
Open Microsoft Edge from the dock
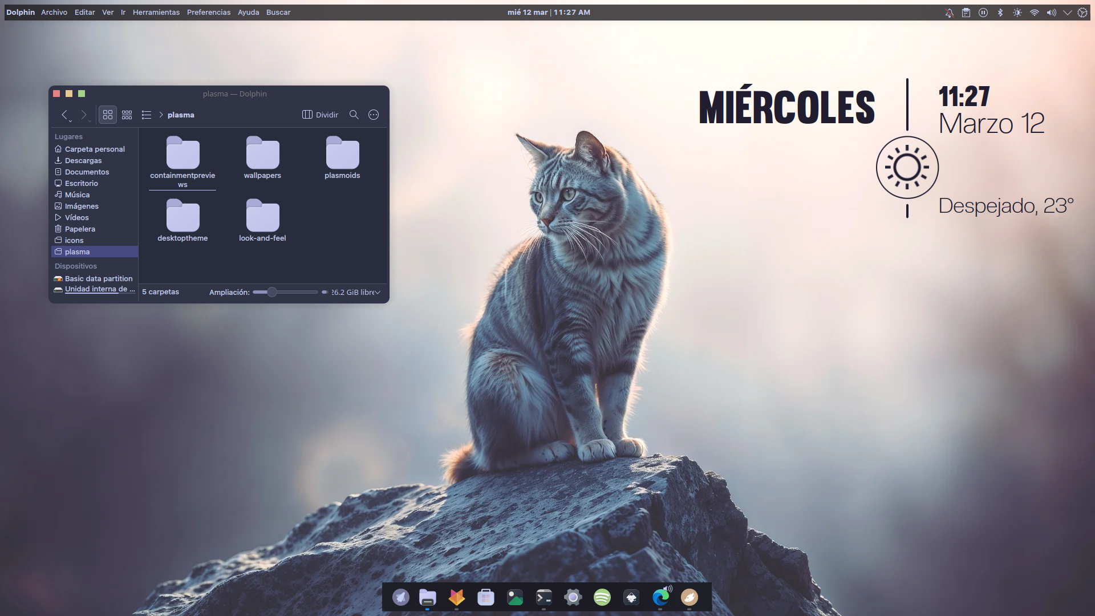pos(660,597)
